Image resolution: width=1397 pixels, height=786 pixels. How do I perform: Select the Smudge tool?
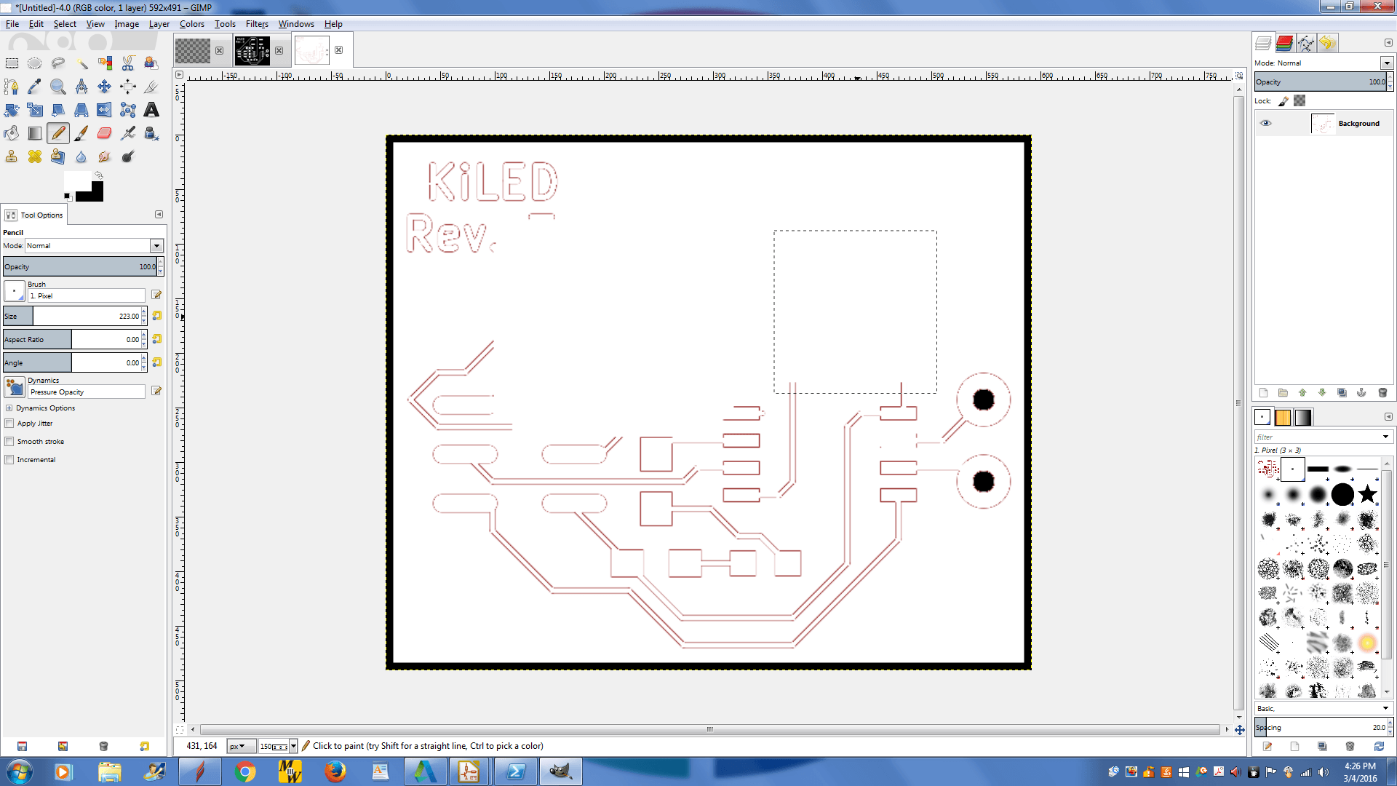105,156
